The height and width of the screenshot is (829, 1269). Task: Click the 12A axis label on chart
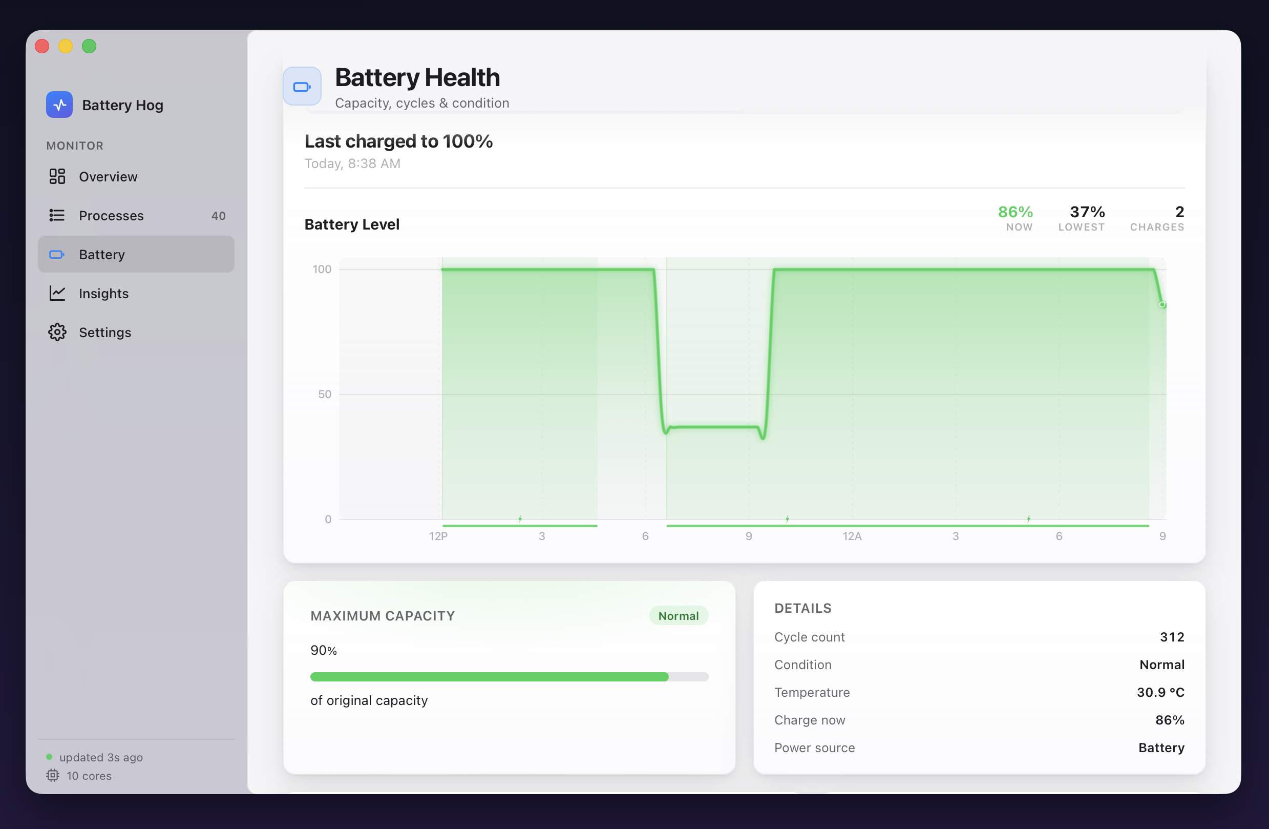852,536
